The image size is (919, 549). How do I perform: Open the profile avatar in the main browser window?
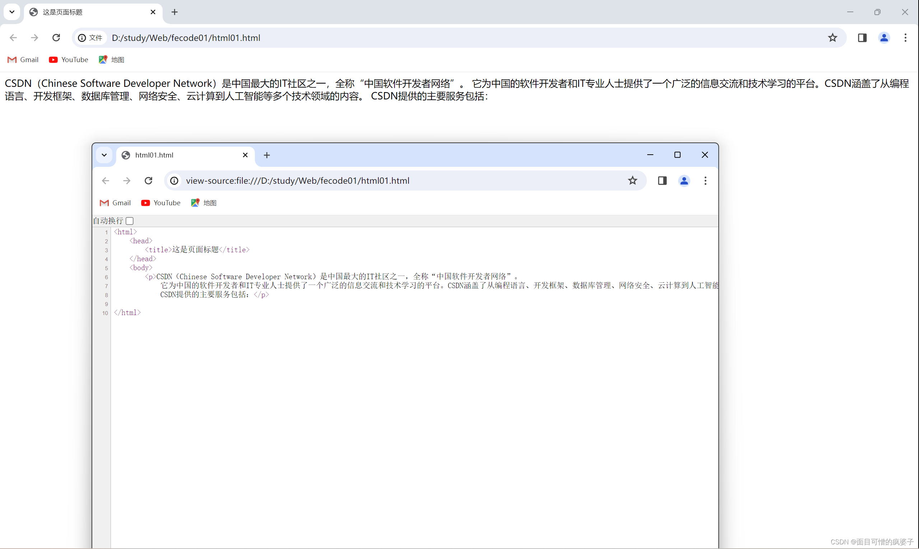(884, 38)
